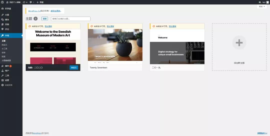Open 设置 settings in sidebar
The image size is (270, 136).
(7, 80)
